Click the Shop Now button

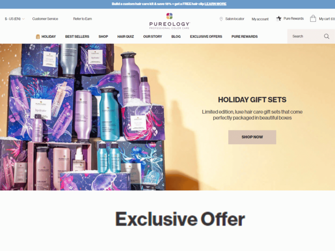click(x=252, y=137)
